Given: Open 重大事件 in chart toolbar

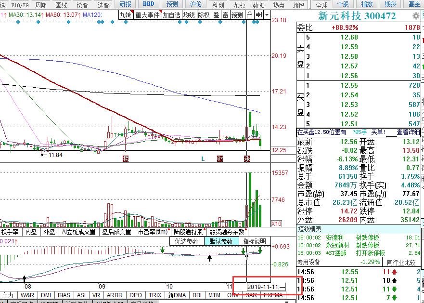Looking at the screenshot, I should (x=147, y=15).
